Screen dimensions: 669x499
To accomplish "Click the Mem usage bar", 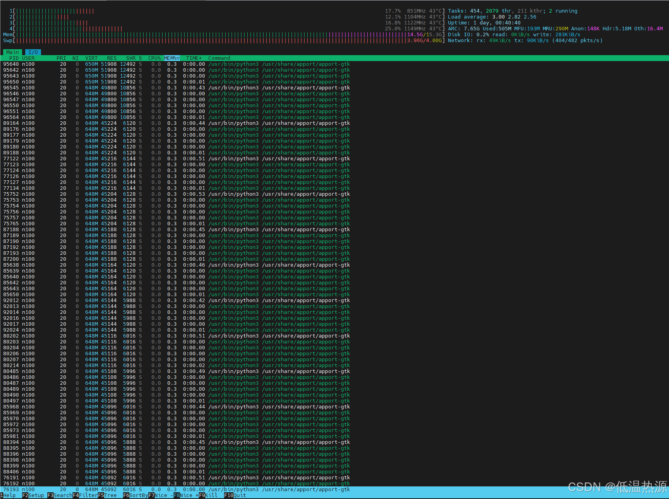I will tap(224, 35).
